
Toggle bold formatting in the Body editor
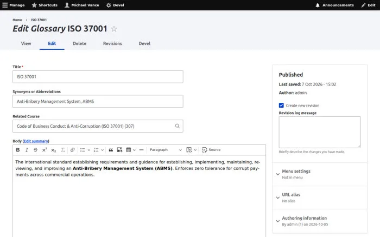[18, 150]
